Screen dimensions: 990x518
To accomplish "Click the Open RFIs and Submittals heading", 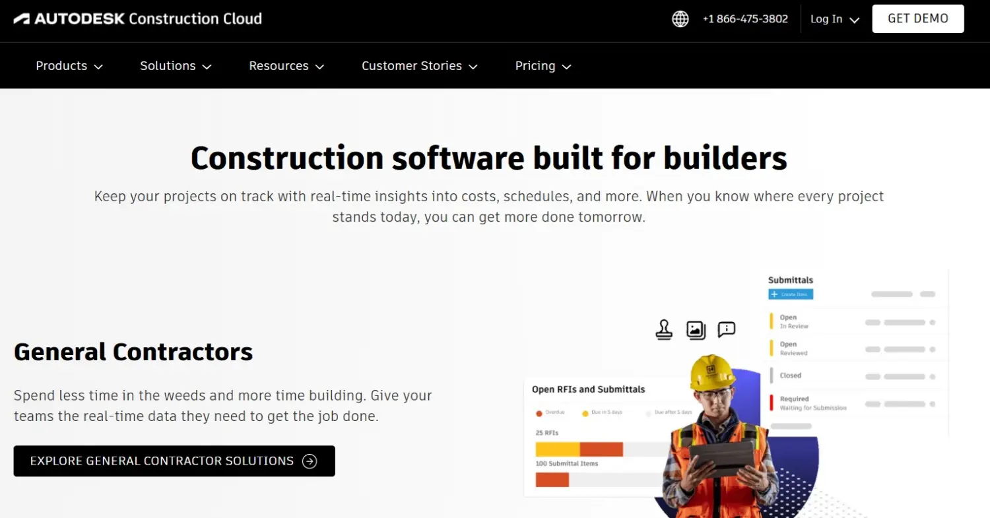I will click(589, 389).
